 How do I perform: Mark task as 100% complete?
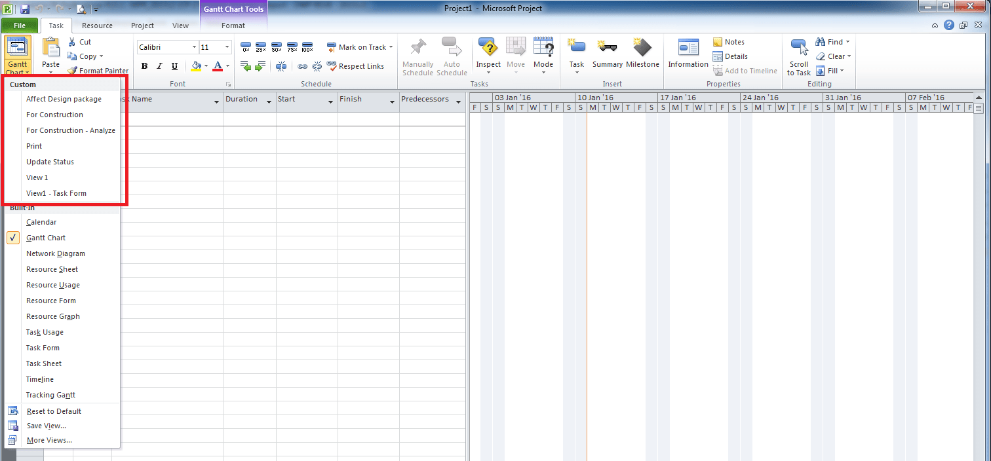307,46
